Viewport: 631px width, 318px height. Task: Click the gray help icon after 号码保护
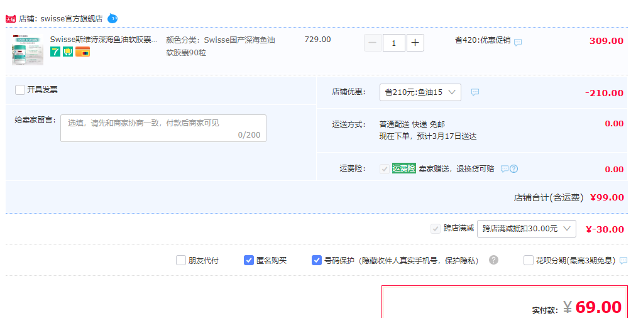click(494, 260)
